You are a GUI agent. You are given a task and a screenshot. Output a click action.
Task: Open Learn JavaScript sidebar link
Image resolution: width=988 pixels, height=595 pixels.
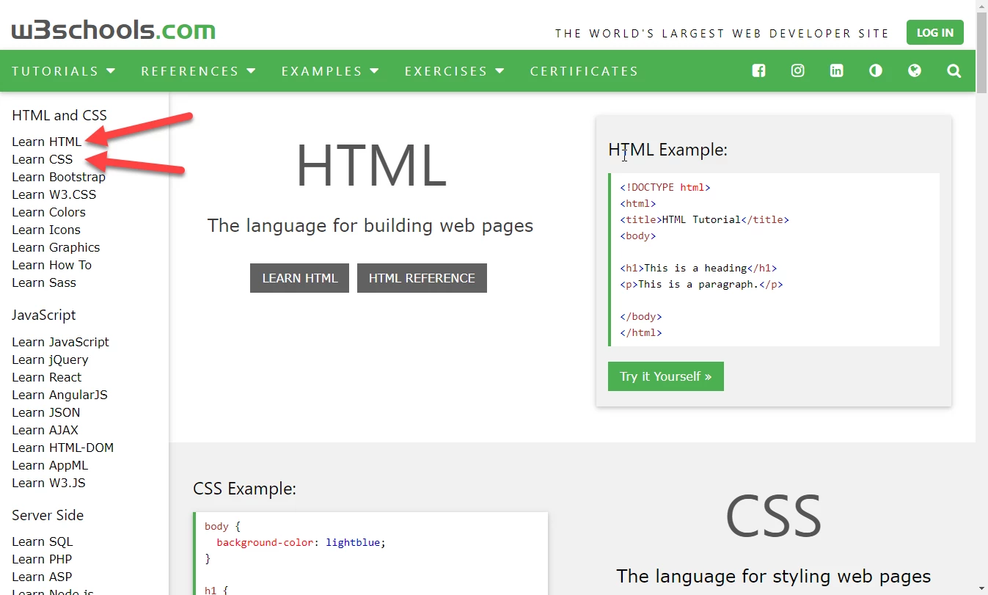point(60,342)
